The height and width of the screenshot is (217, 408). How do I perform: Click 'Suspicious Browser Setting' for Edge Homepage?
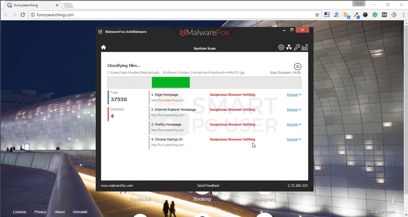(x=233, y=94)
